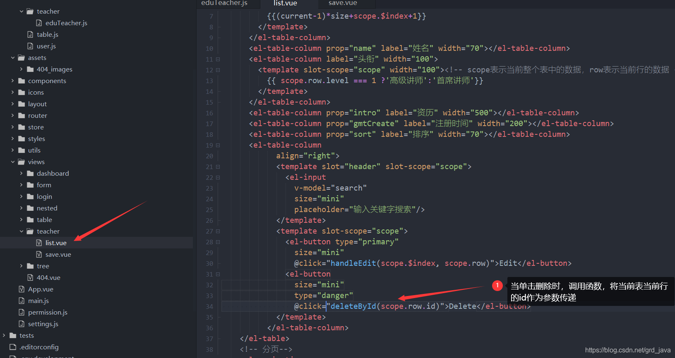Click the 404_images folder icon
This screenshot has height=358, width=675.
30,69
